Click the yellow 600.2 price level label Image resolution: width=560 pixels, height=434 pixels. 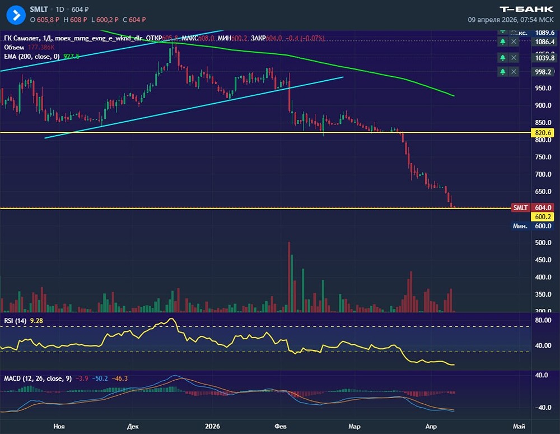pos(544,216)
